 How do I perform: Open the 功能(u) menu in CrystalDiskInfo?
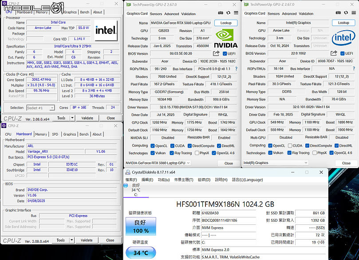click(x=164, y=180)
